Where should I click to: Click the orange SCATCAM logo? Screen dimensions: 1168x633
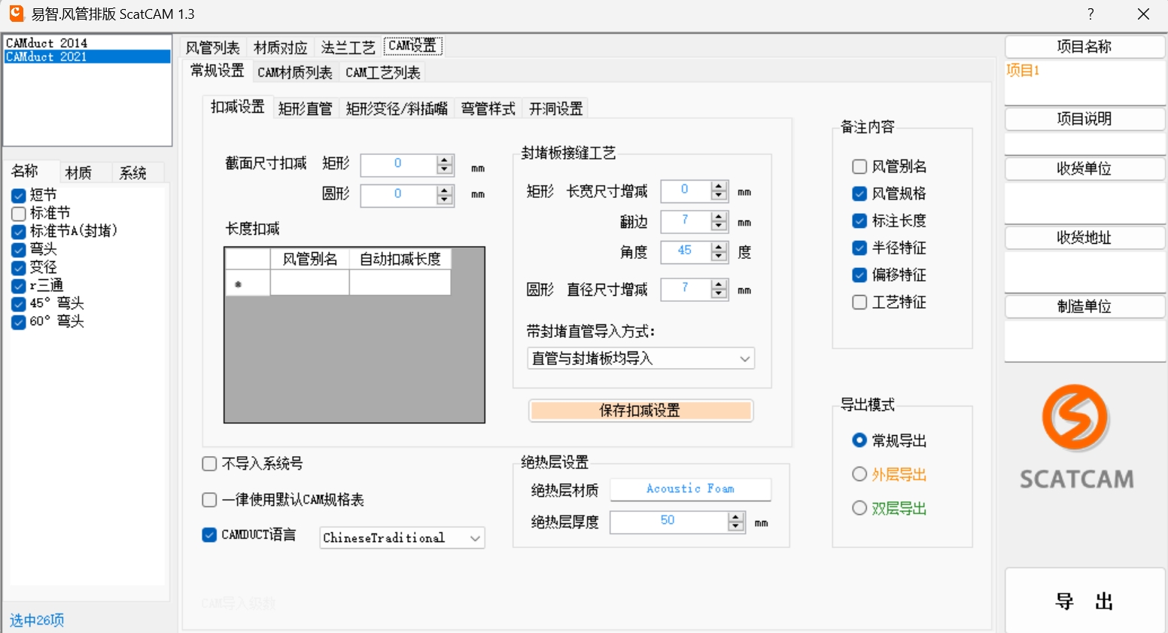[x=1075, y=418]
